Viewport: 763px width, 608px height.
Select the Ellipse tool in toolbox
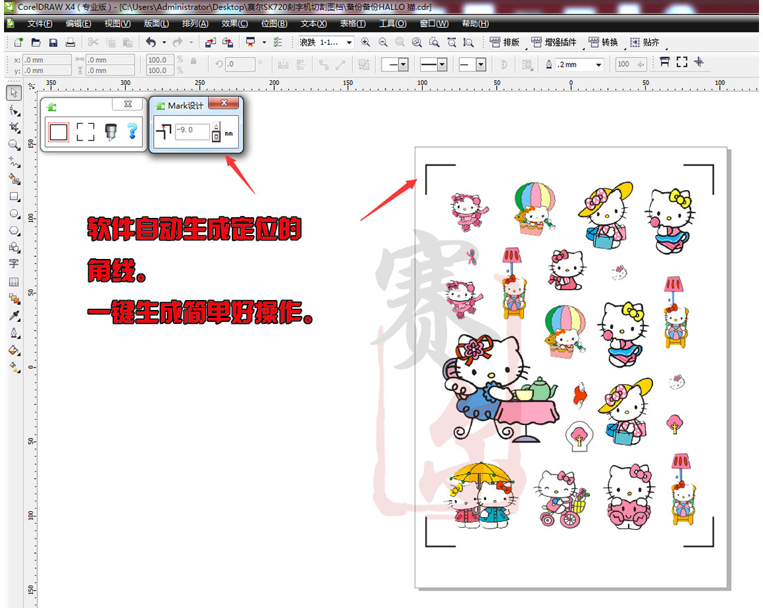coord(14,213)
